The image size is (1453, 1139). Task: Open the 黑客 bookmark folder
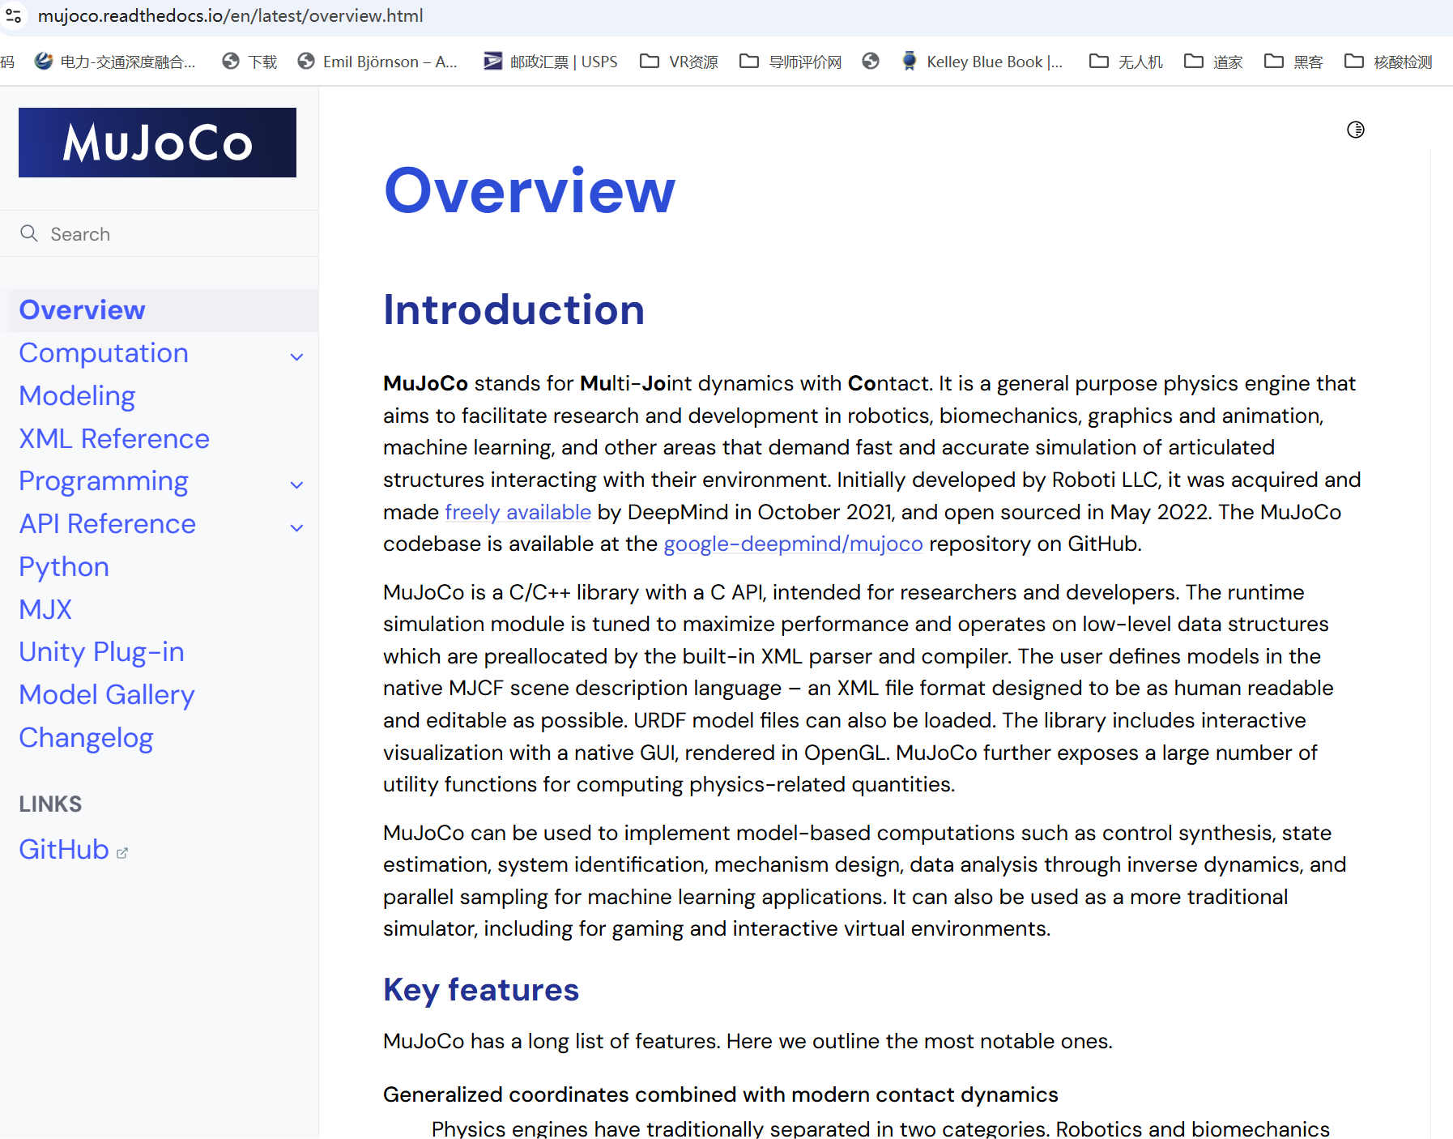point(1293,62)
